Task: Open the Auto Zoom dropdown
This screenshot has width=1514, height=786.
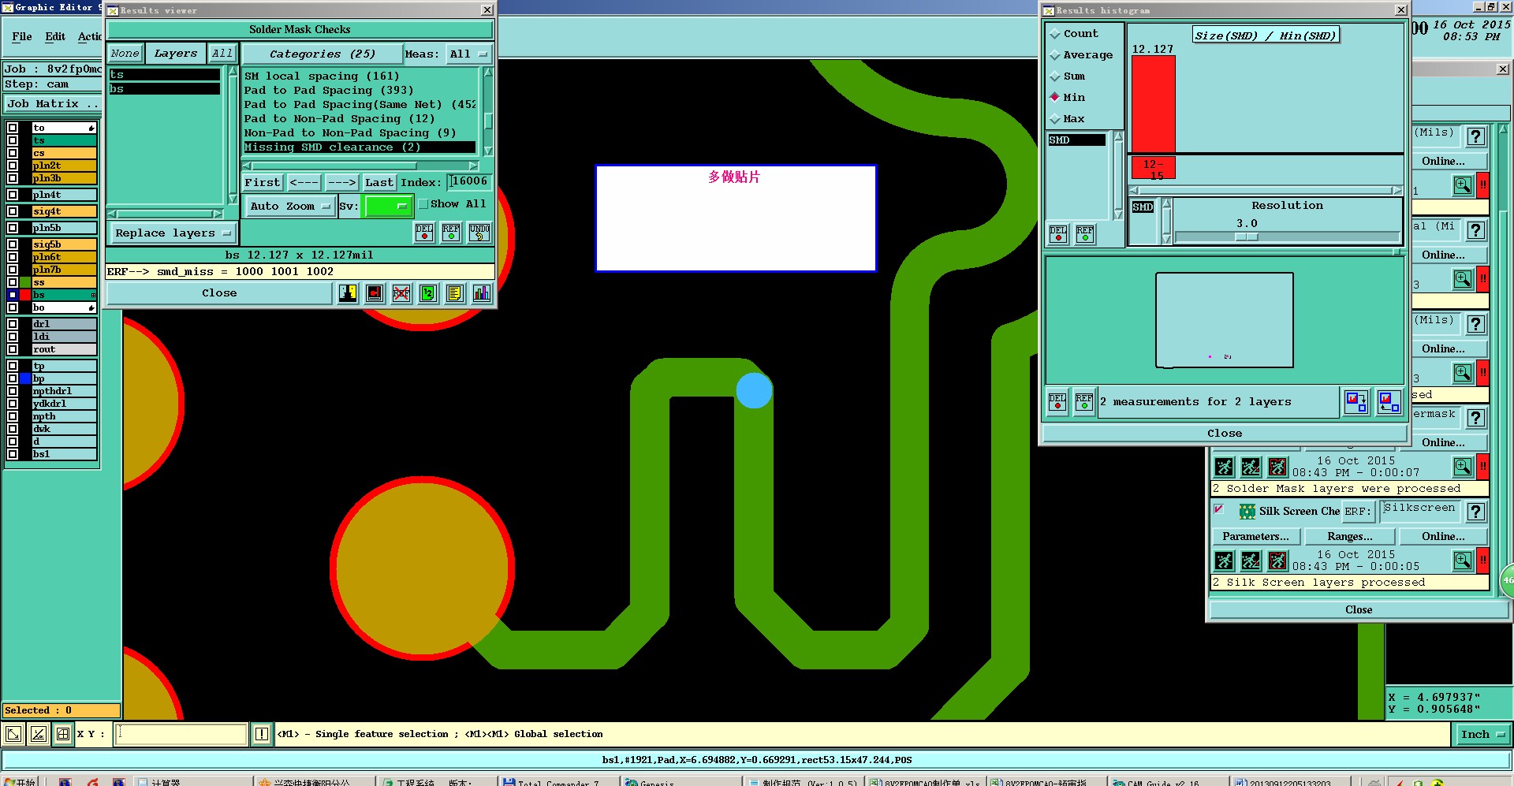Action: click(x=289, y=207)
